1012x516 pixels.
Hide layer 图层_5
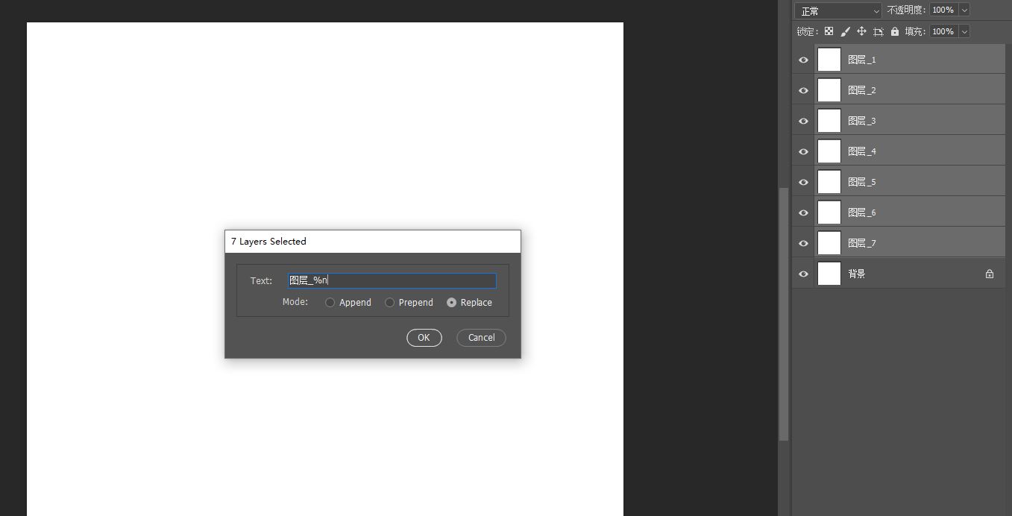803,182
